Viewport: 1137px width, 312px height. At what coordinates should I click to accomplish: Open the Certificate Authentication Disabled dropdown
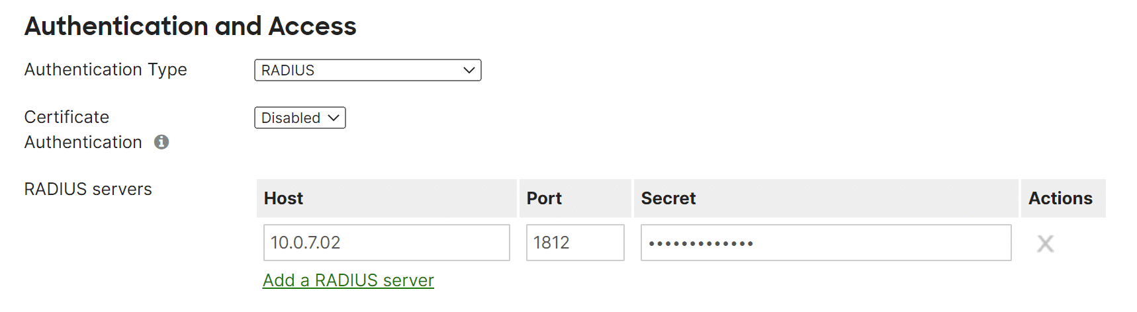tap(300, 118)
